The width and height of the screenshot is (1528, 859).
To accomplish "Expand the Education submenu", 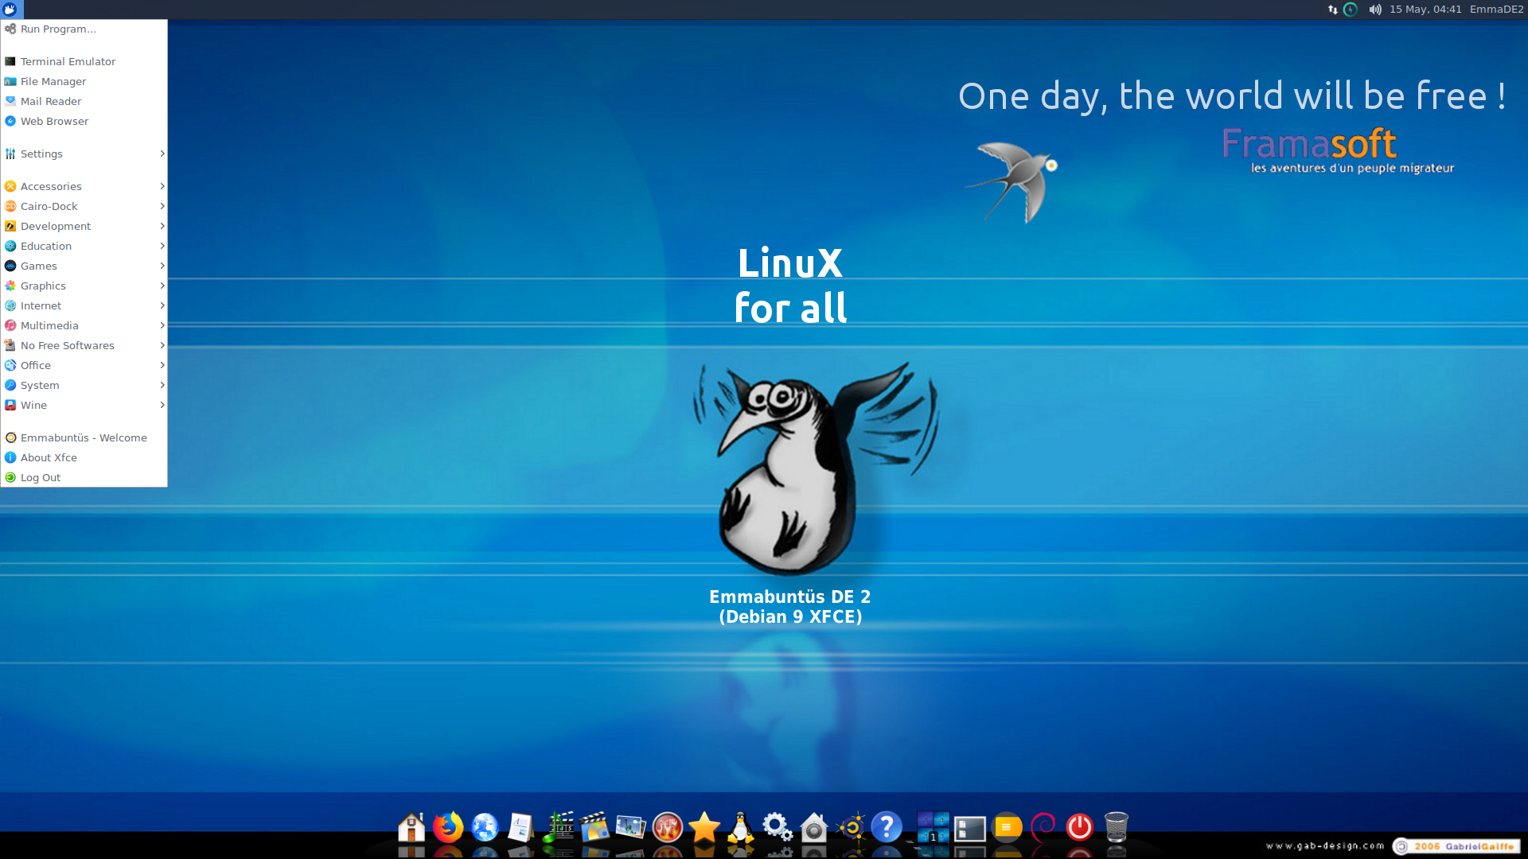I will coord(84,246).
